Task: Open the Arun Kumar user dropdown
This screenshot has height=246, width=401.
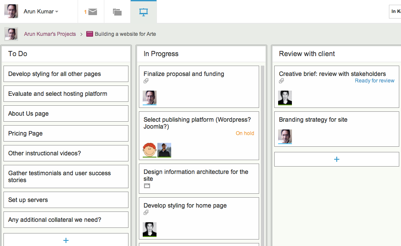Action: pos(41,12)
